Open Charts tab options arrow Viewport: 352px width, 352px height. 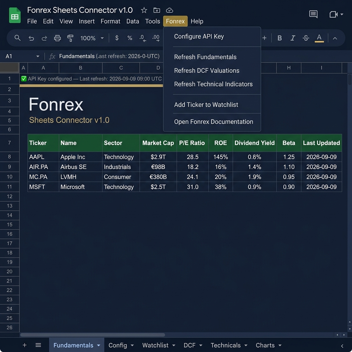[x=280, y=345]
